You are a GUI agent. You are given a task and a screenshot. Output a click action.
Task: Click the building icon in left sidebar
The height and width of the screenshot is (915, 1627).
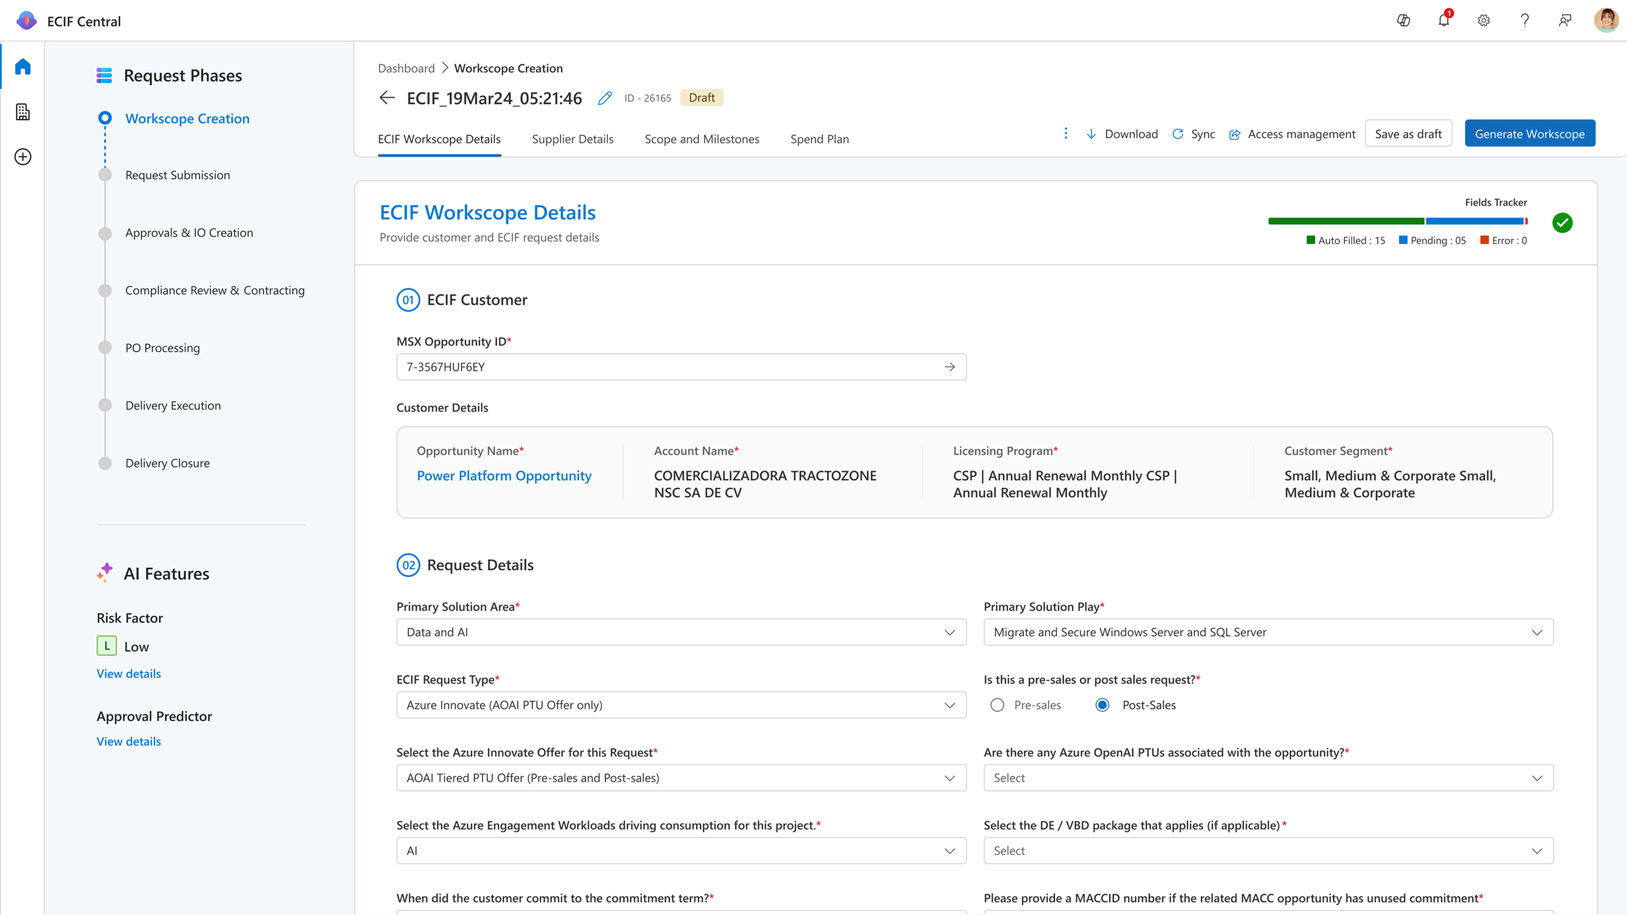[x=23, y=112]
